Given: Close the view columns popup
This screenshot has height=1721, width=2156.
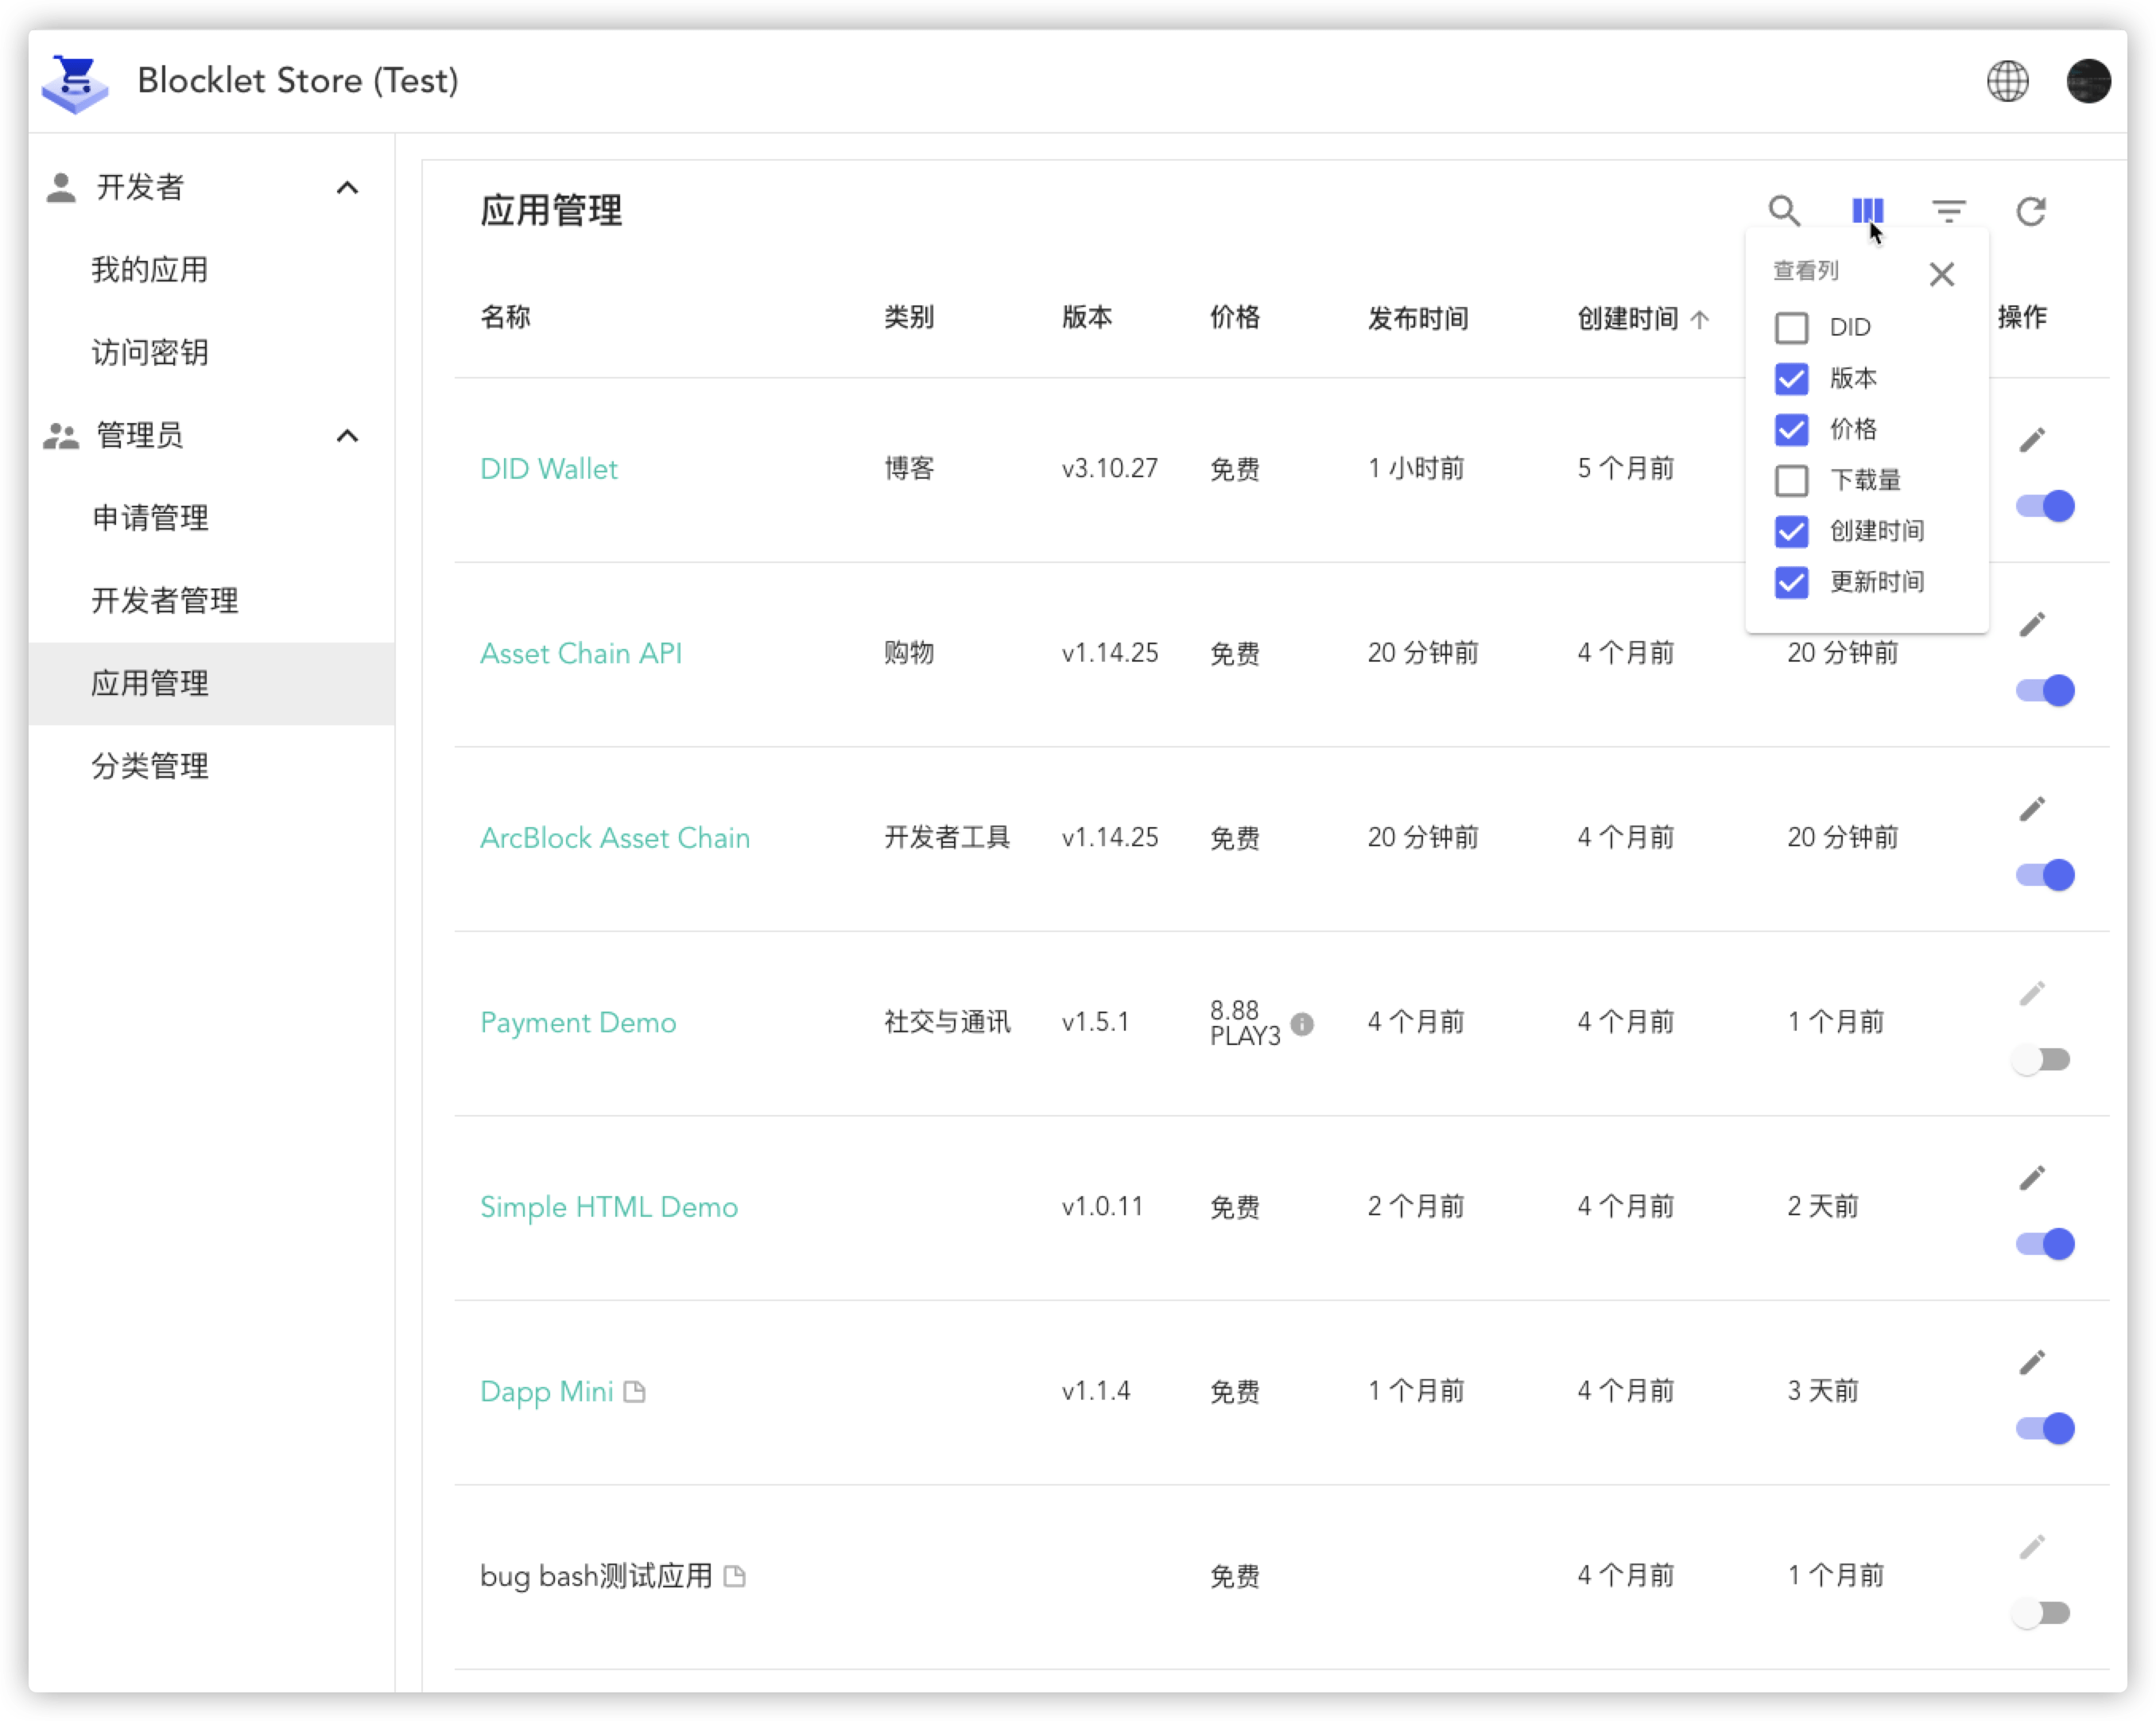Looking at the screenshot, I should pos(1941,274).
